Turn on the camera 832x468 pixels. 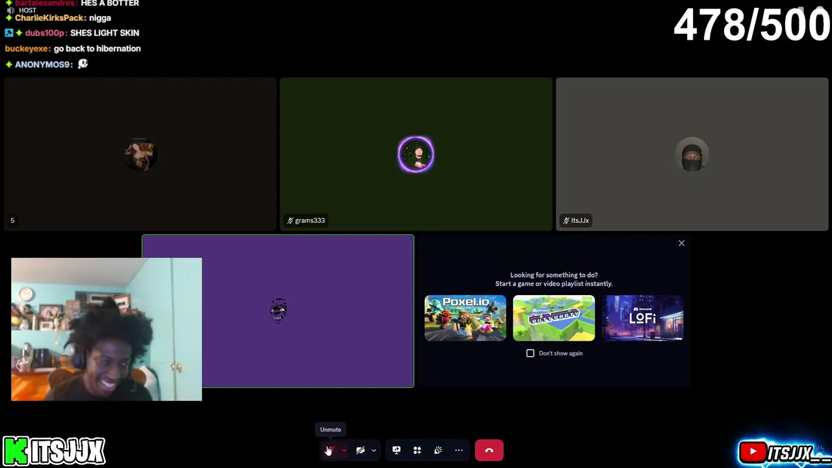click(x=360, y=450)
